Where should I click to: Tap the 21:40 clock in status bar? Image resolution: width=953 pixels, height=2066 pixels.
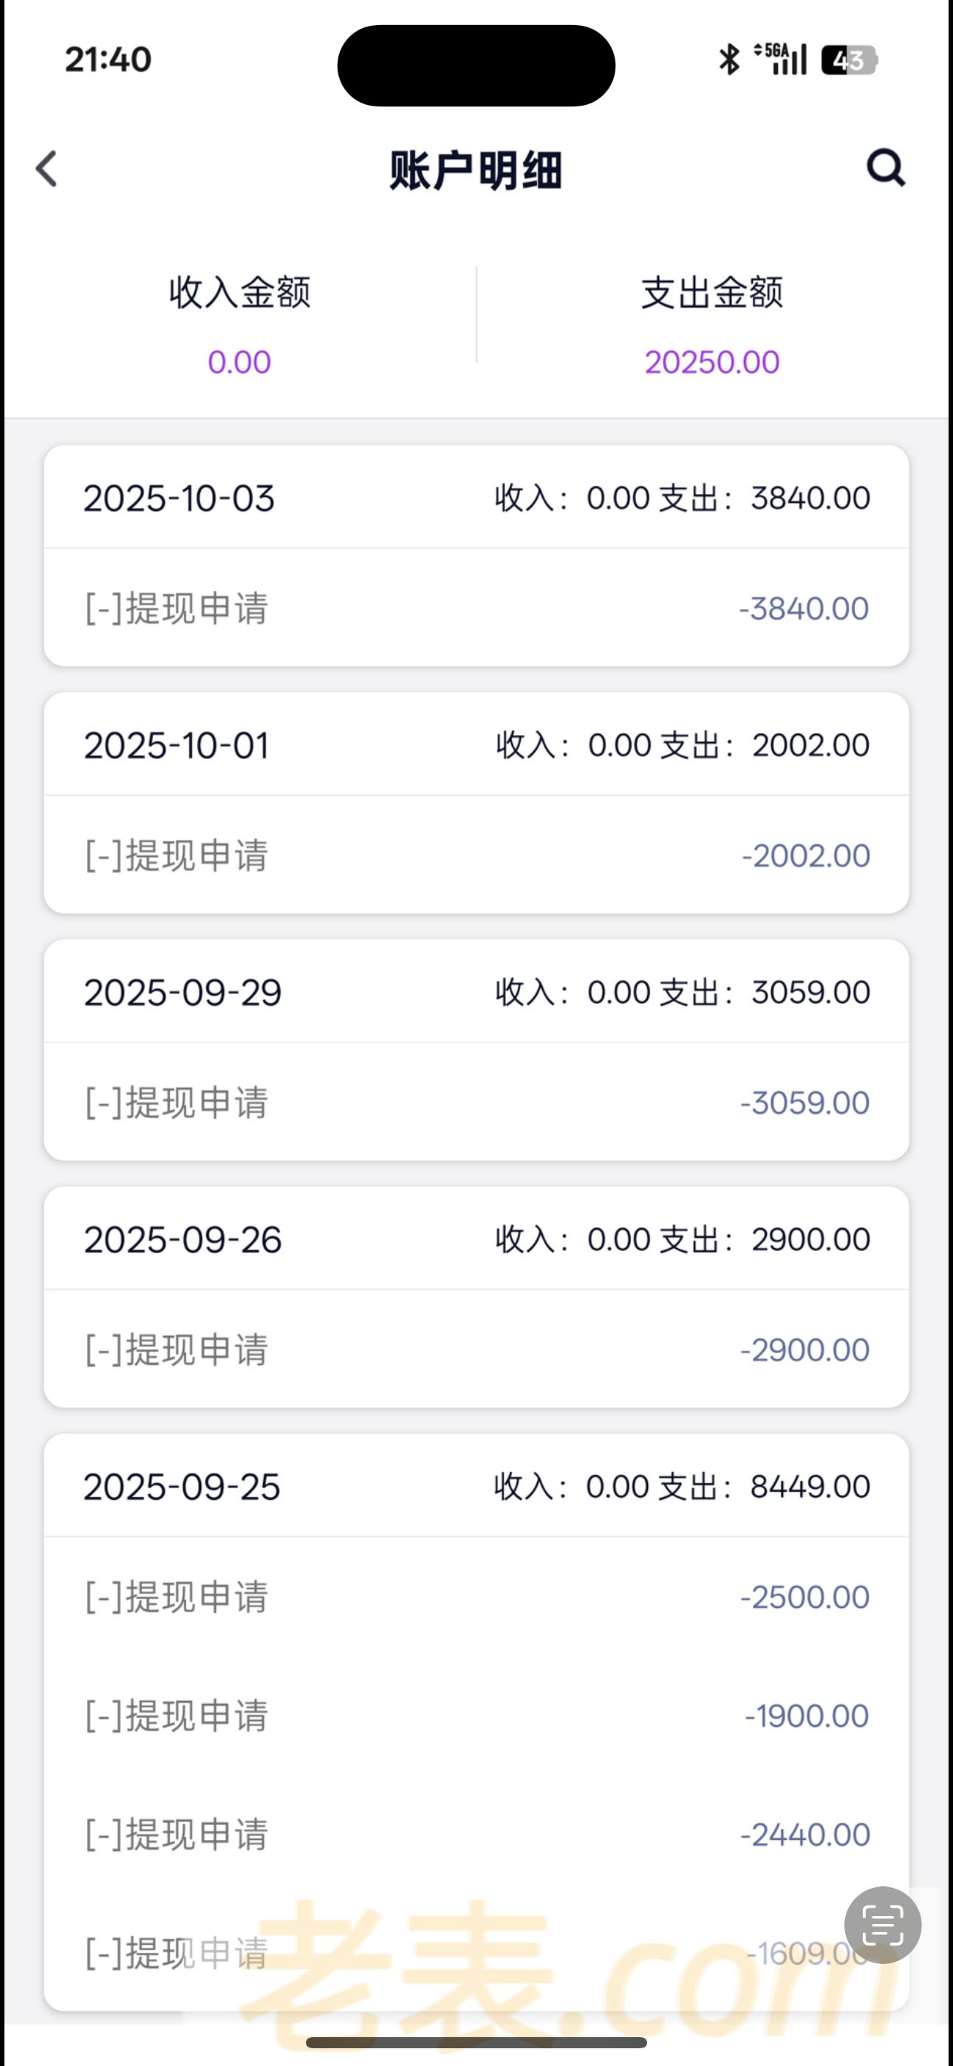109,60
